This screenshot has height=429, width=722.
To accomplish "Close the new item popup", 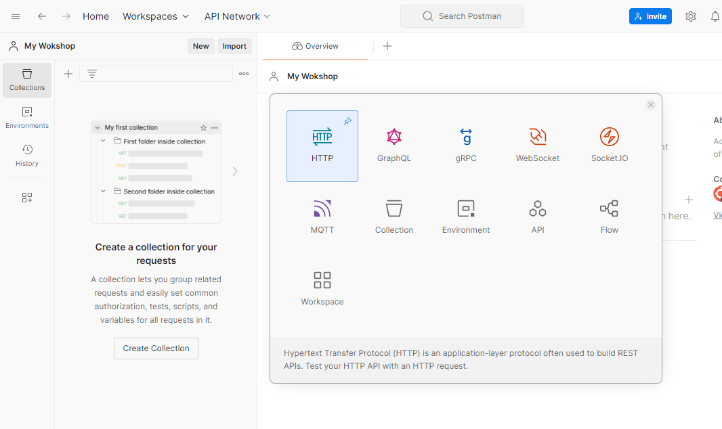I will coord(651,105).
